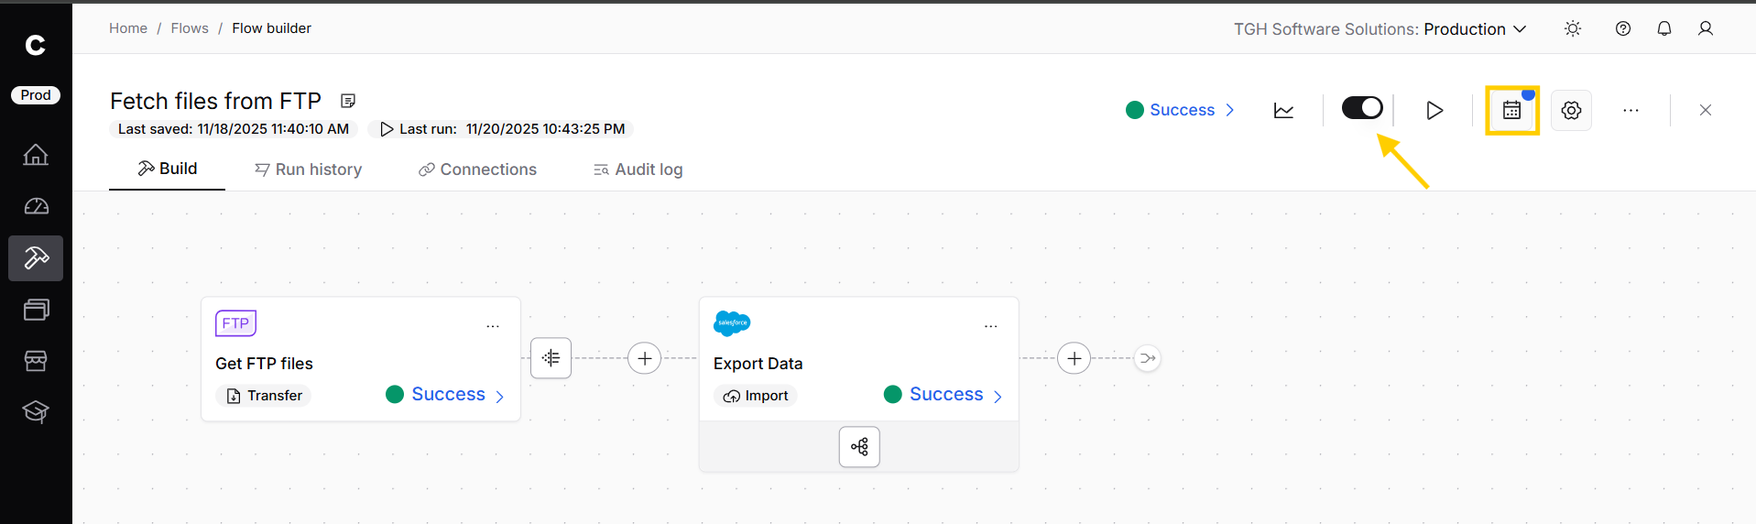Open the Connections tab
Image resolution: width=1756 pixels, height=524 pixels.
(477, 169)
